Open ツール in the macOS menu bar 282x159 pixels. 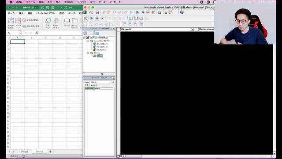(x=102, y=2)
